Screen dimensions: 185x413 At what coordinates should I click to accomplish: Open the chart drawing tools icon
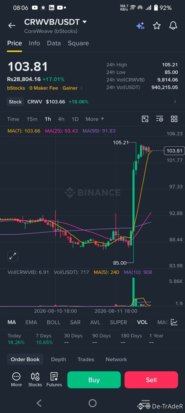coord(145,119)
